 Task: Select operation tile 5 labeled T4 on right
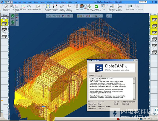(154, 45)
